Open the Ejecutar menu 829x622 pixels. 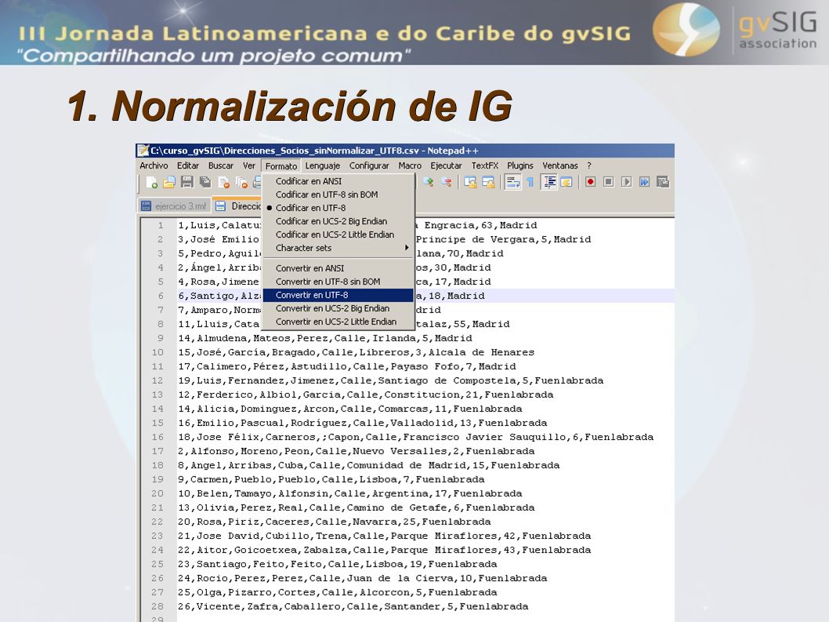pyautogui.click(x=446, y=166)
